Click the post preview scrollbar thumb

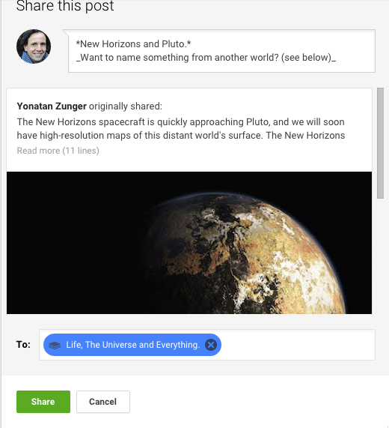click(380, 143)
